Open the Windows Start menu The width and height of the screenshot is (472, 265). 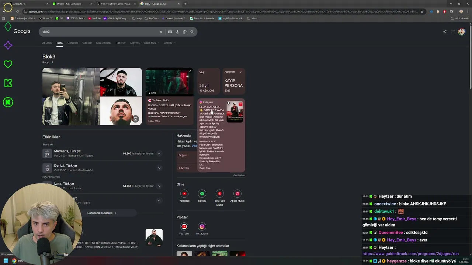click(x=6, y=261)
